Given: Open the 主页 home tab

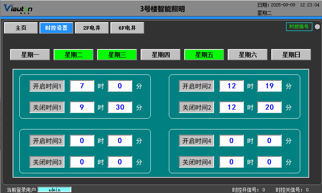Looking at the screenshot, I should tap(21, 28).
